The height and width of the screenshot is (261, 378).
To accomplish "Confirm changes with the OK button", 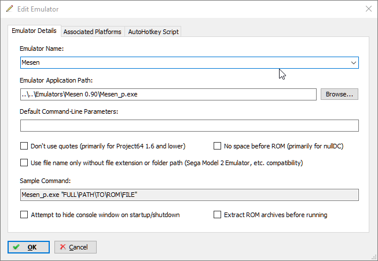I will 28,247.
